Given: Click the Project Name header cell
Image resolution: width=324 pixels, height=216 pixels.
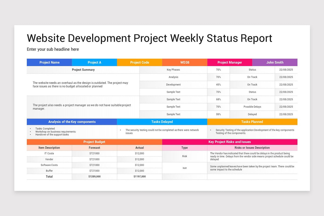Looking at the screenshot, I should (x=49, y=62).
